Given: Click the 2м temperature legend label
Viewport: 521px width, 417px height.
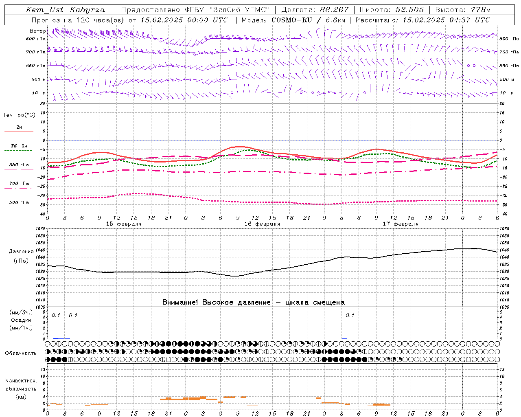Looking at the screenshot, I should pos(19,127).
